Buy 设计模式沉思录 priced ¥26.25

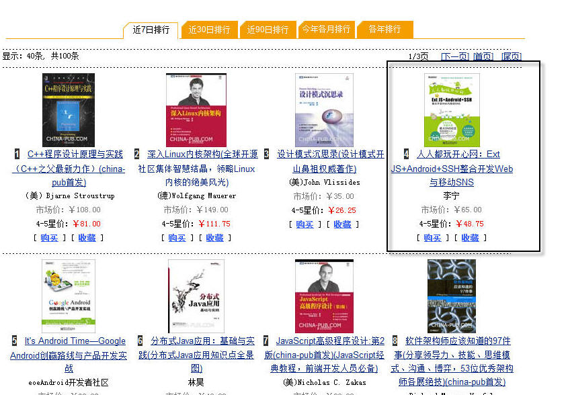tap(305, 224)
